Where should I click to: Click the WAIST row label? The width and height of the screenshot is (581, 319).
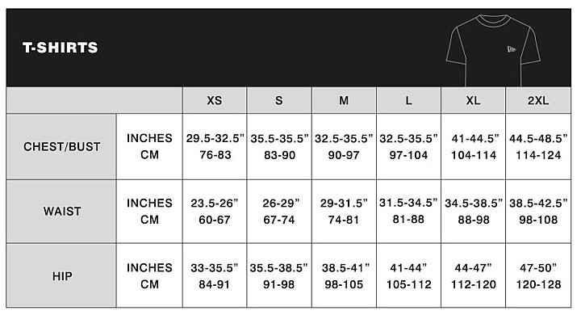point(61,212)
